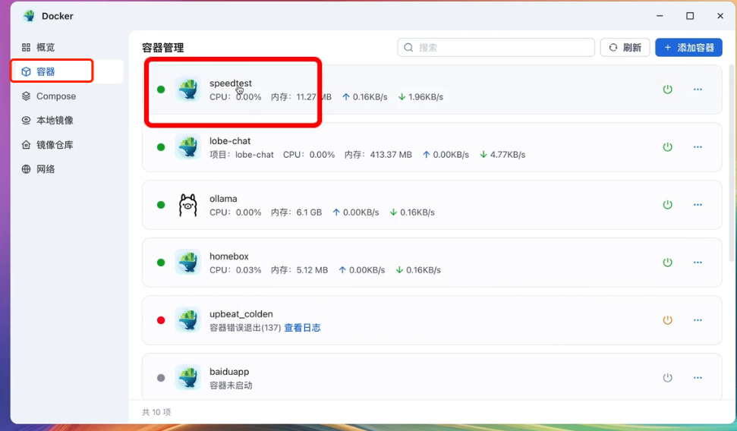
Task: Click the plus icon in 添加容器
Action: tap(667, 48)
